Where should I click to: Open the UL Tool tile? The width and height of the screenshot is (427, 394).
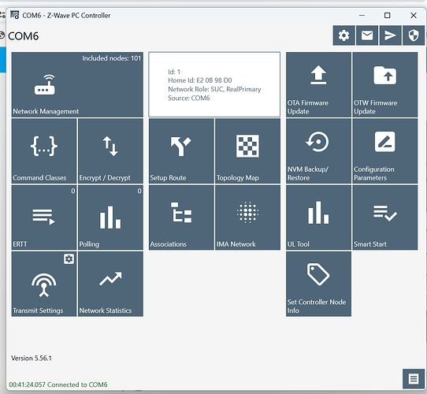coord(318,217)
